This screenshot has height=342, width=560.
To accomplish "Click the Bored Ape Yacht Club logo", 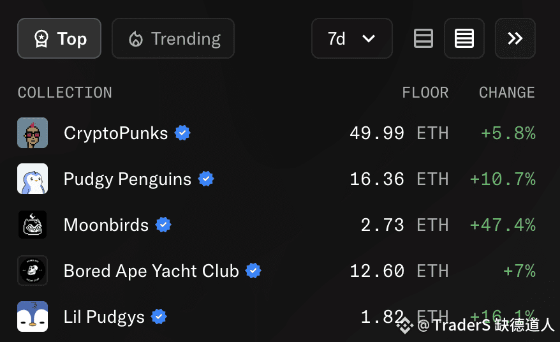I will [33, 271].
